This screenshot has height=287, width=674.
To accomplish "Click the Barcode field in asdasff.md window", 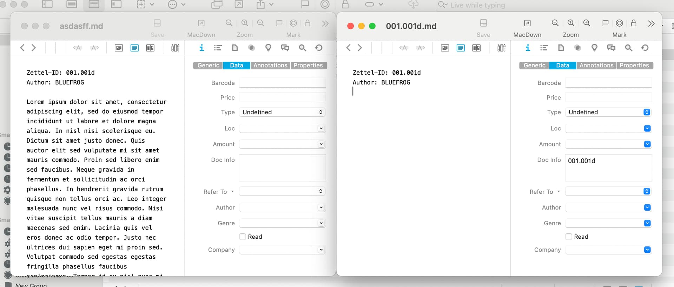I will tap(282, 83).
